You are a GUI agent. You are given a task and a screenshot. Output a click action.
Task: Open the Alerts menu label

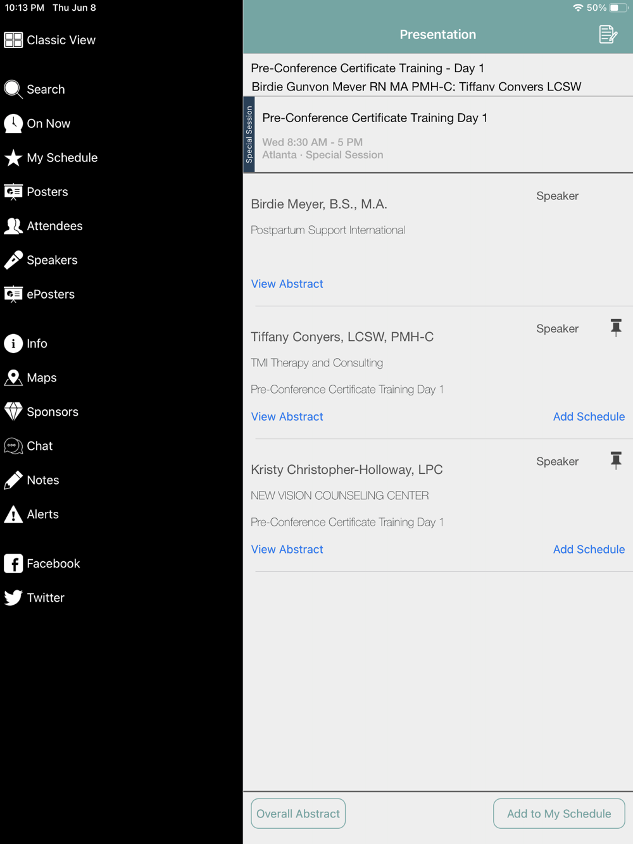point(42,514)
